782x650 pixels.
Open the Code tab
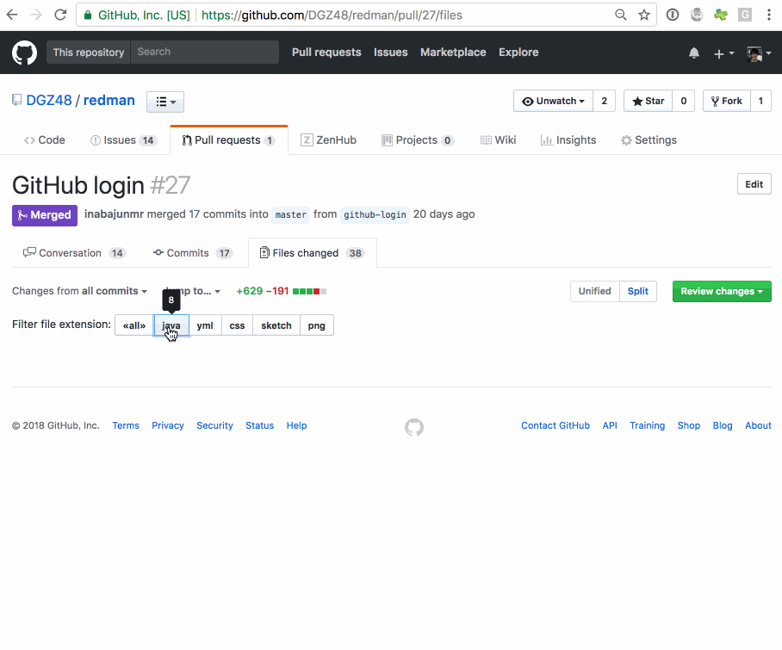45,140
